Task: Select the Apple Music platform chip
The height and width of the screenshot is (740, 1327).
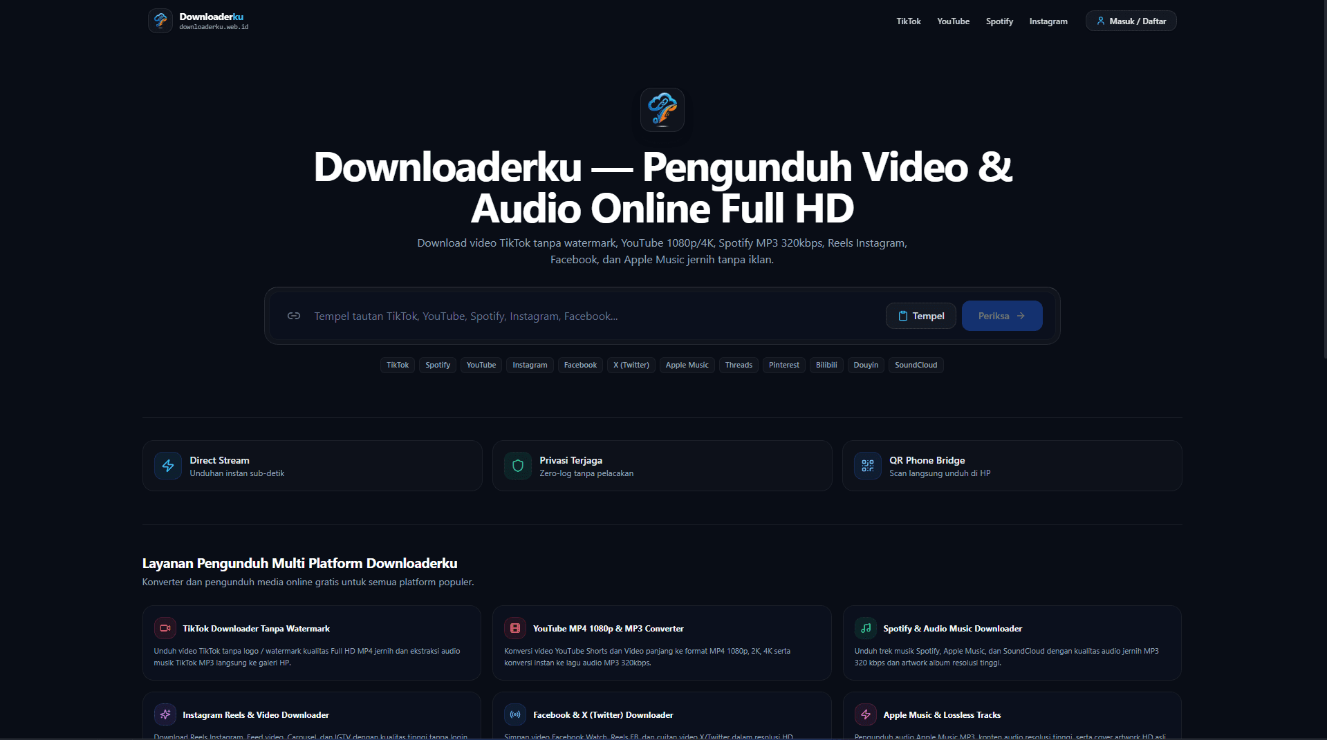Action: click(x=687, y=365)
